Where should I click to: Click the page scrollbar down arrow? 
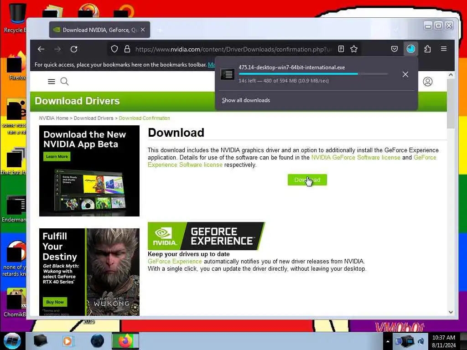tap(451, 312)
